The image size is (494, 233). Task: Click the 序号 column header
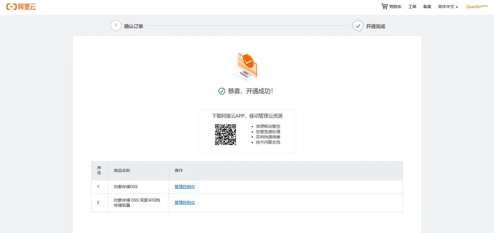99,170
